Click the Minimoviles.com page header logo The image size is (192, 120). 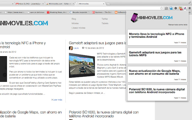[24, 23]
